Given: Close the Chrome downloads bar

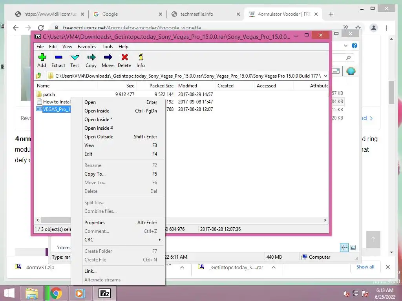Looking at the screenshot, I should click(387, 267).
